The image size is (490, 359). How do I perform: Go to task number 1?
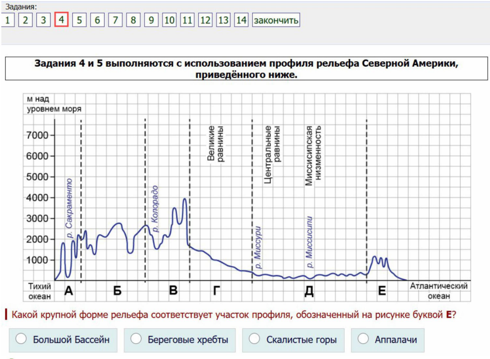point(7,21)
